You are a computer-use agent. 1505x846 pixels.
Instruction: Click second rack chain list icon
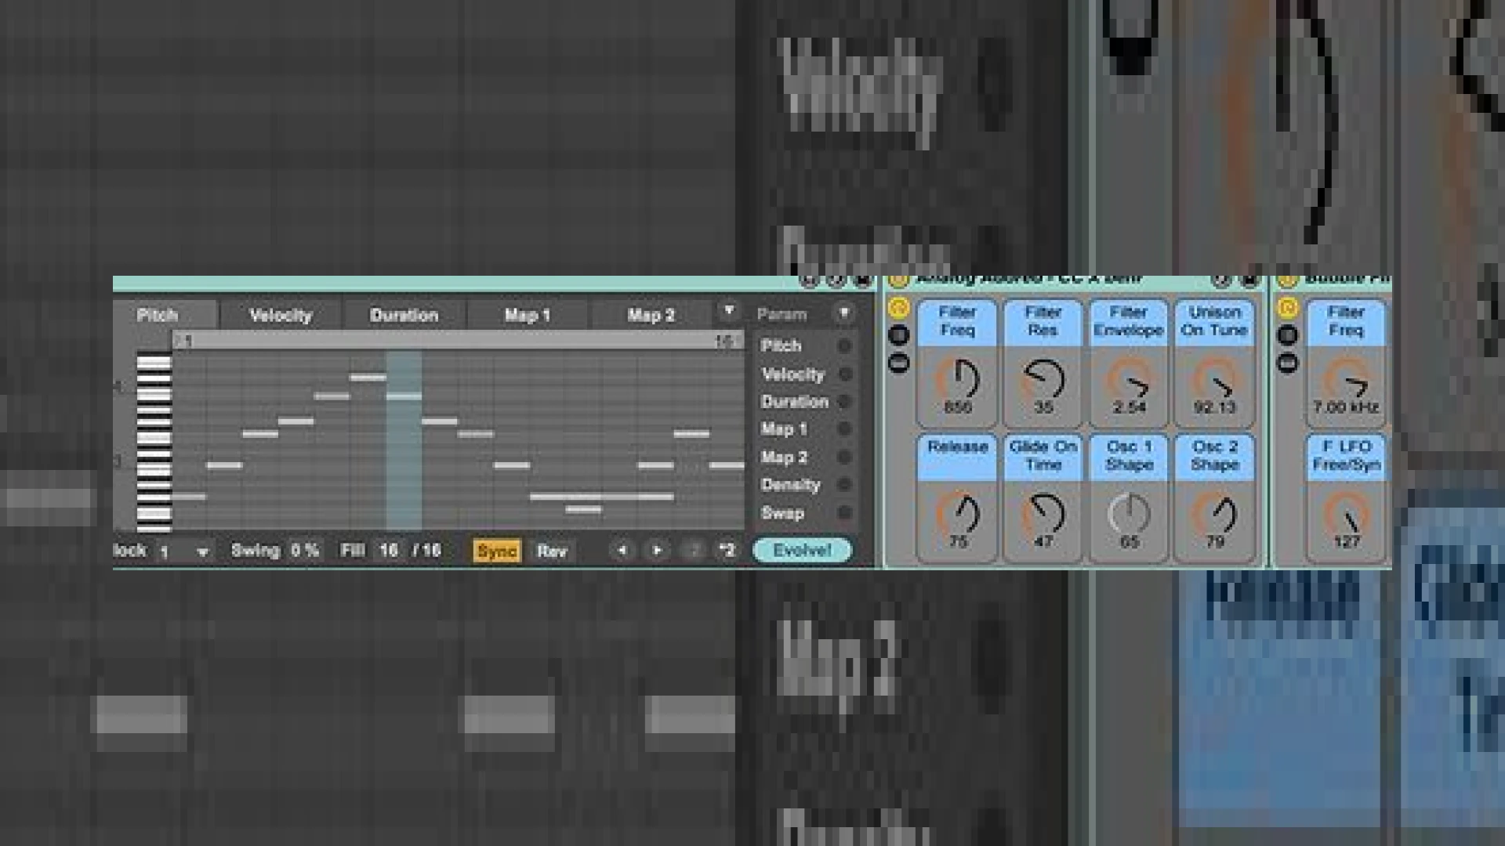[1287, 335]
